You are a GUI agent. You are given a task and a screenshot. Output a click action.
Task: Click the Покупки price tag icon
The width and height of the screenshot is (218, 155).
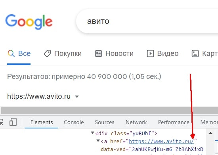(48, 54)
